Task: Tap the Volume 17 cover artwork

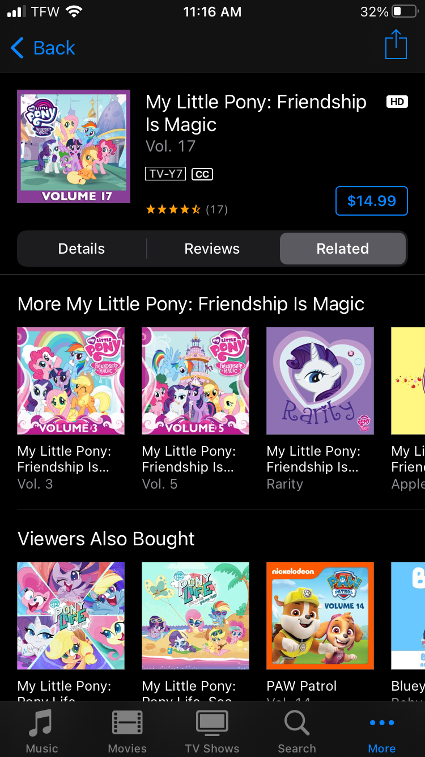Action: pyautogui.click(x=74, y=146)
